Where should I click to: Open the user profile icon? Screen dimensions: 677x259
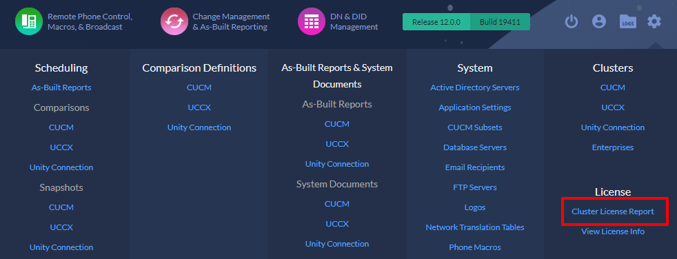tap(599, 21)
